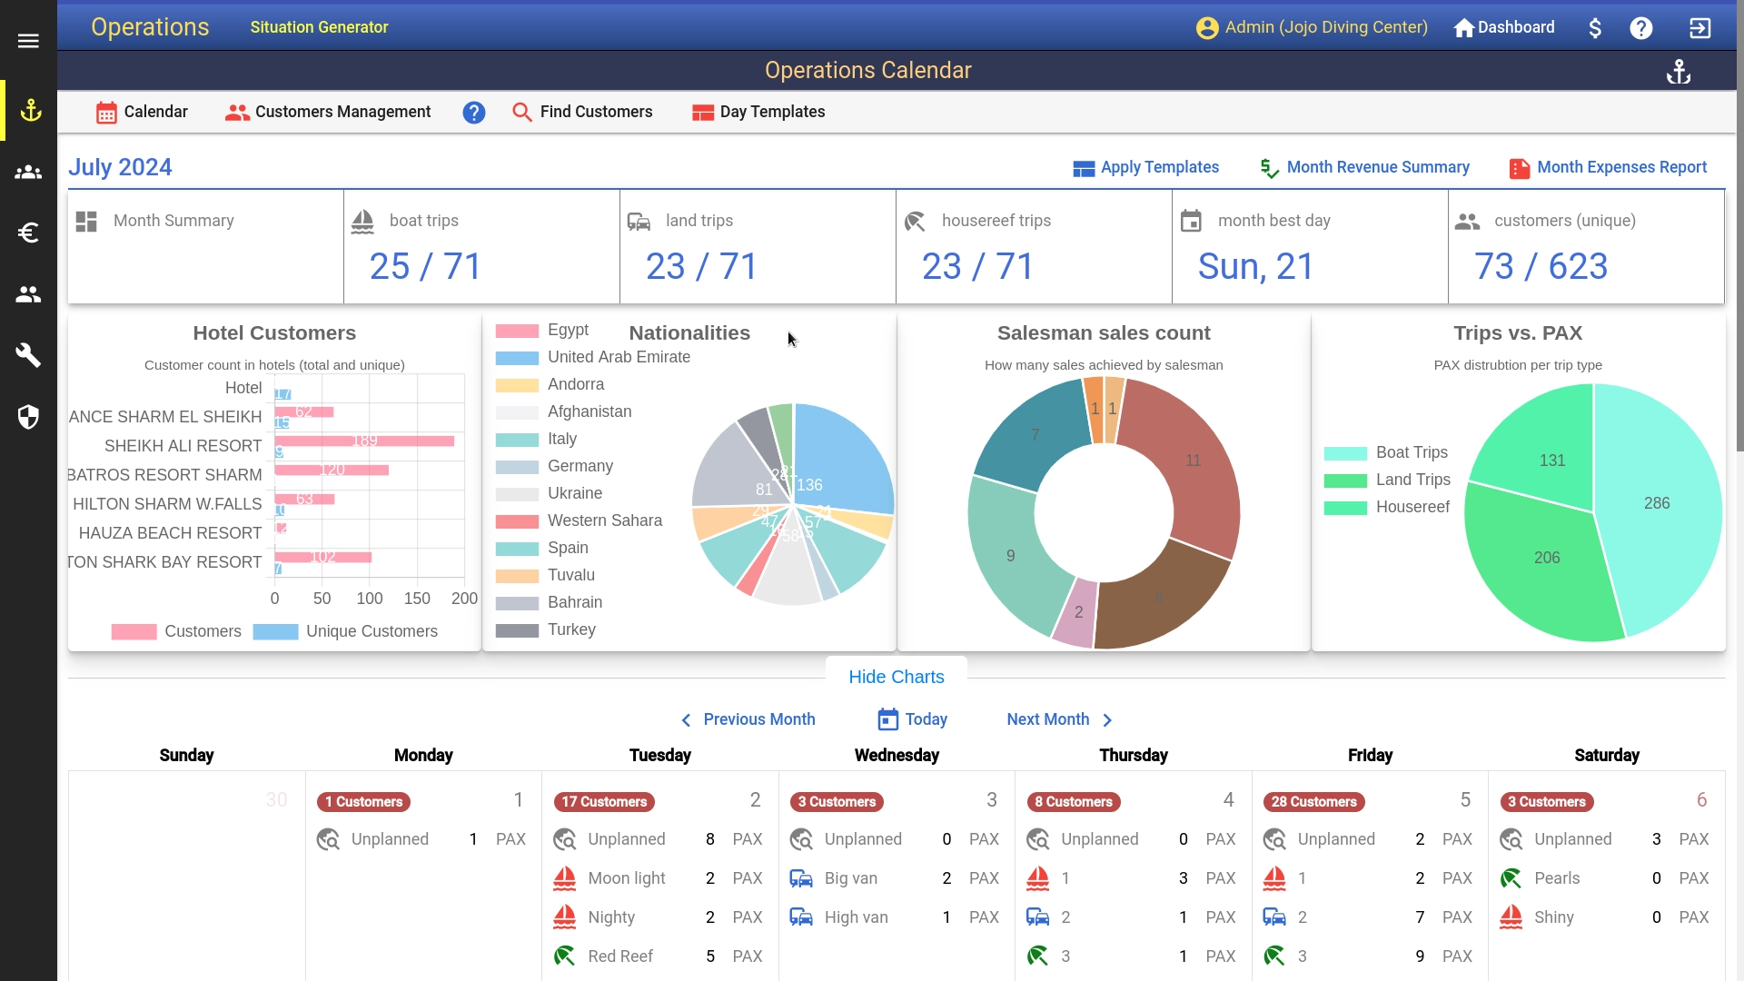Click the housereef trips umbrella icon

click(x=915, y=222)
